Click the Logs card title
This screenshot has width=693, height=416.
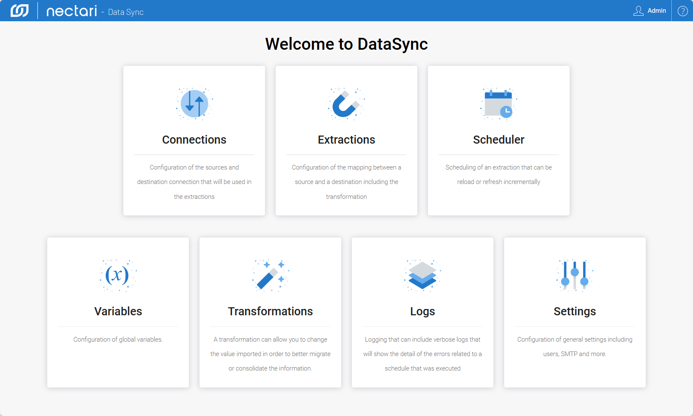(x=422, y=311)
